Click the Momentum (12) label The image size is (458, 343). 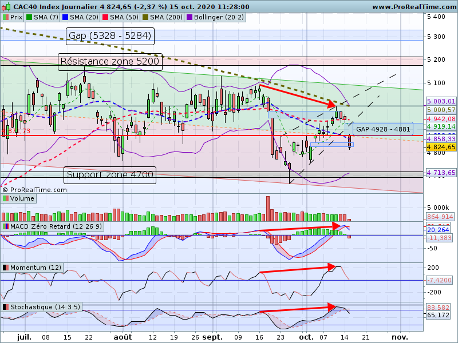[x=35, y=268]
